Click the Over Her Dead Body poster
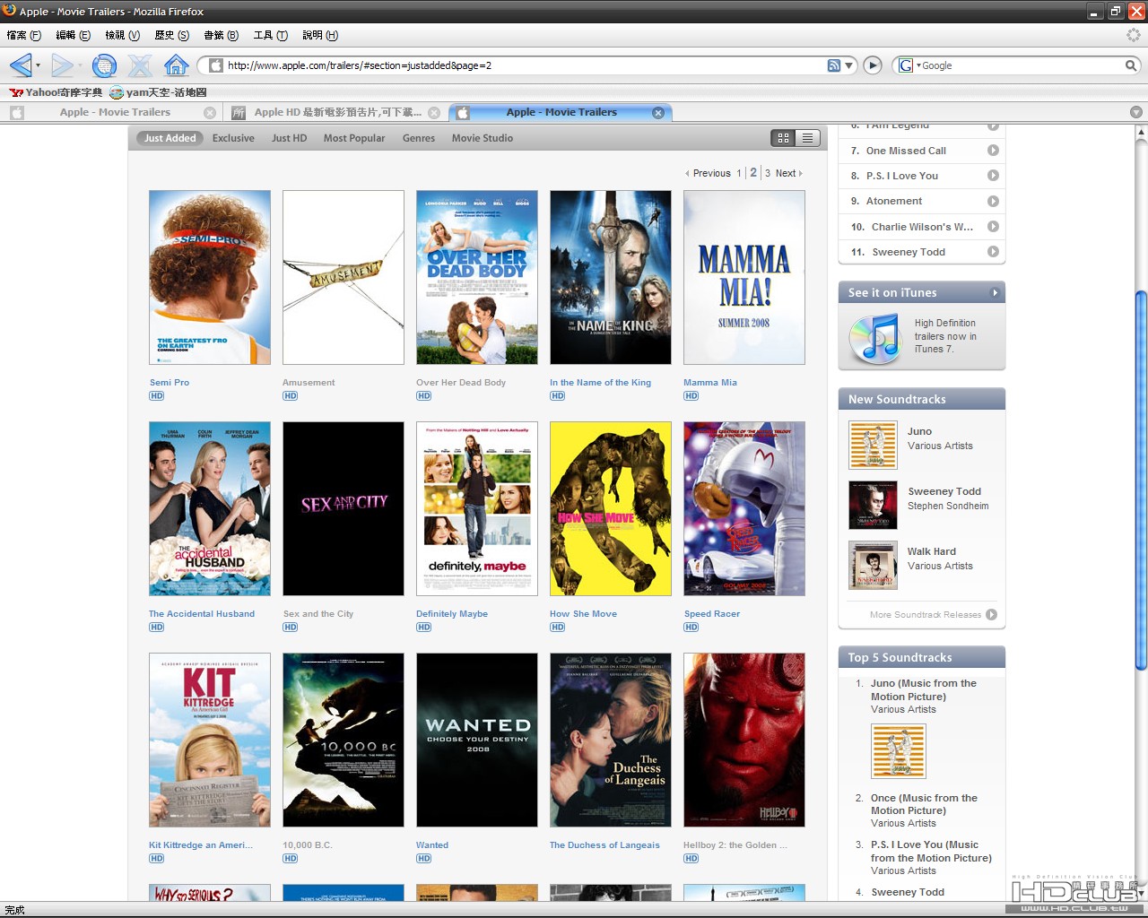Screen dimensions: 1148x918 477,277
